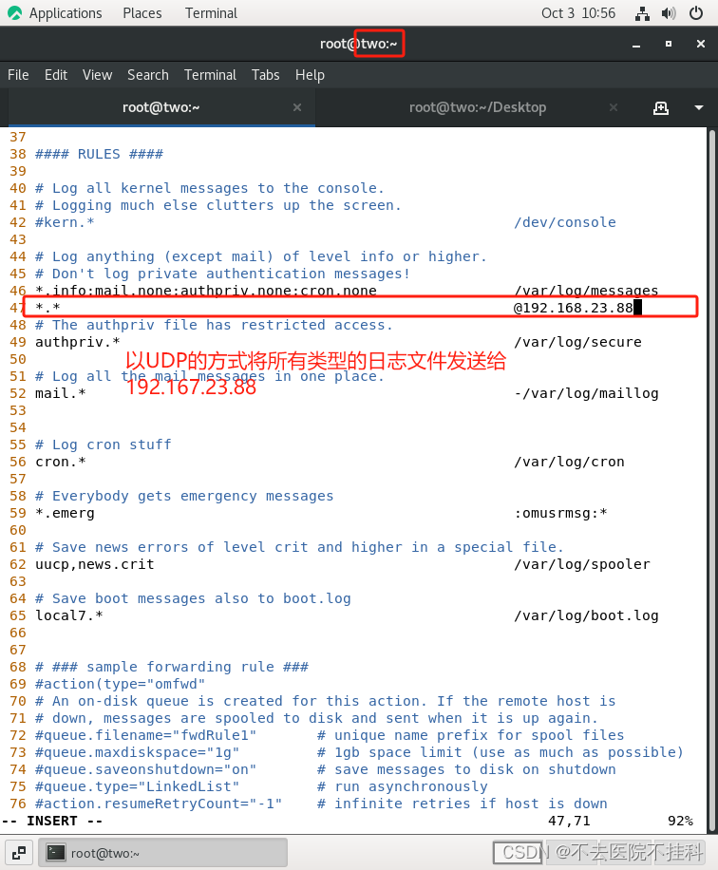
Task: Minimize the terminal window
Action: pyautogui.click(x=636, y=45)
